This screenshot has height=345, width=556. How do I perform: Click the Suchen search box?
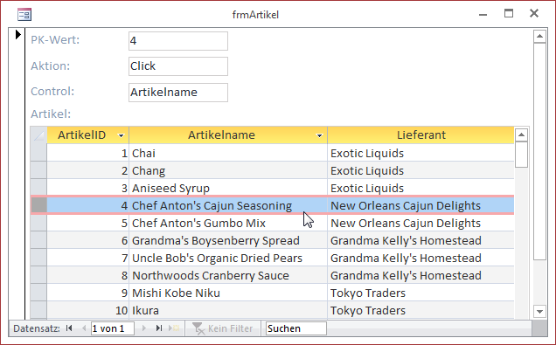pos(296,328)
